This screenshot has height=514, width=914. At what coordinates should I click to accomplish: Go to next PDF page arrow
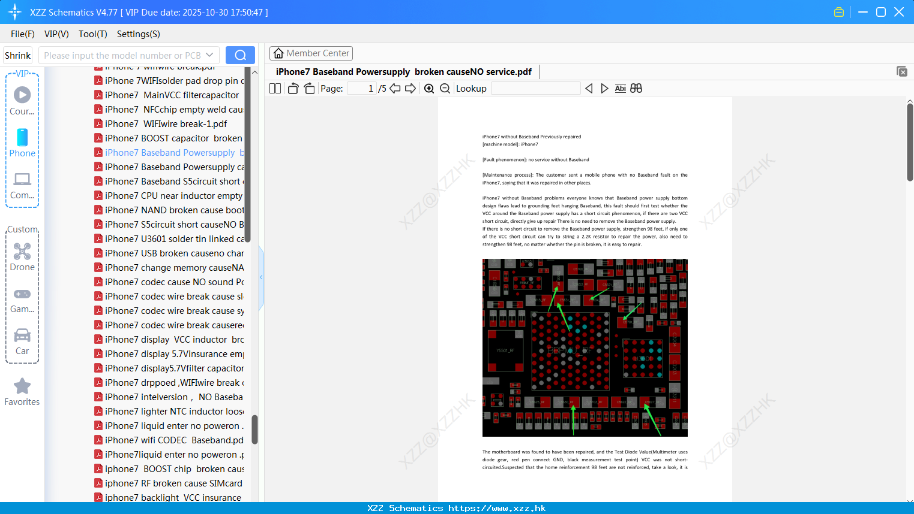pos(410,89)
